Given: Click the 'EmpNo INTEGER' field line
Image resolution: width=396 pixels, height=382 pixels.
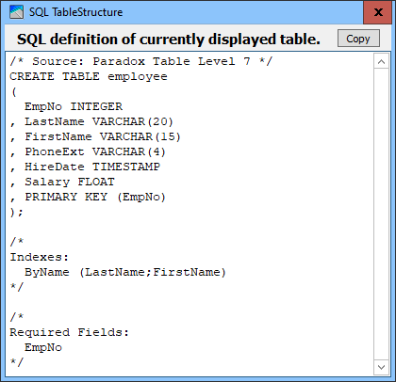Looking at the screenshot, I should [74, 106].
